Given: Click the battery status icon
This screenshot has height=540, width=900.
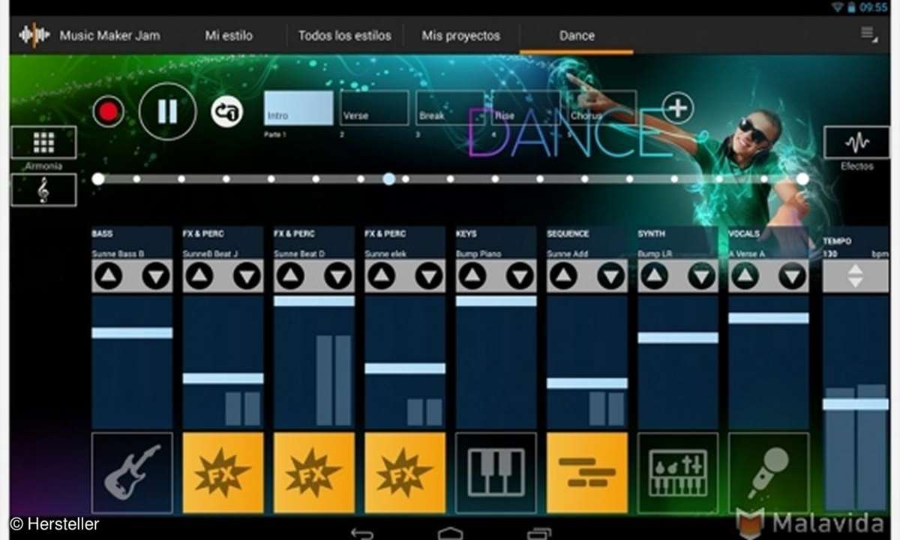Looking at the screenshot, I should pos(851,7).
